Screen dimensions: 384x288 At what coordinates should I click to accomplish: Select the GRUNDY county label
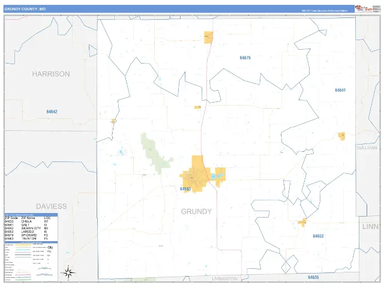tap(196, 211)
